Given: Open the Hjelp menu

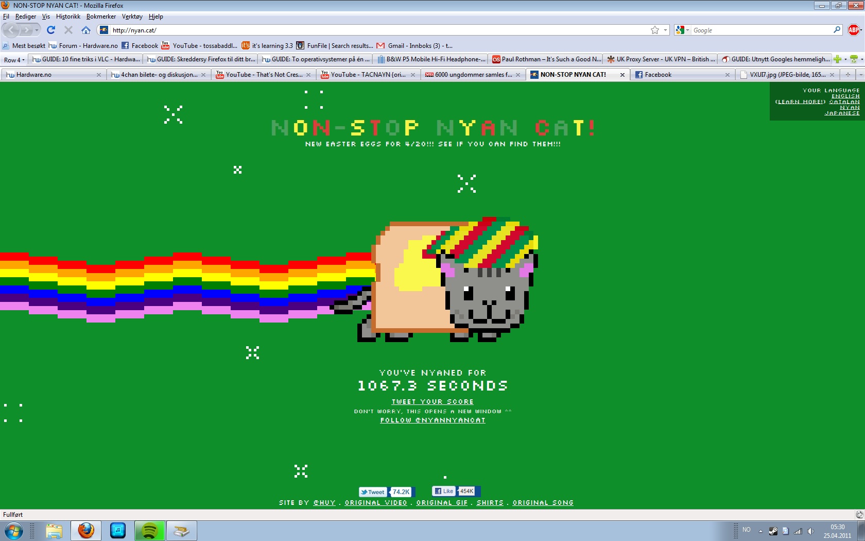Looking at the screenshot, I should 156,16.
